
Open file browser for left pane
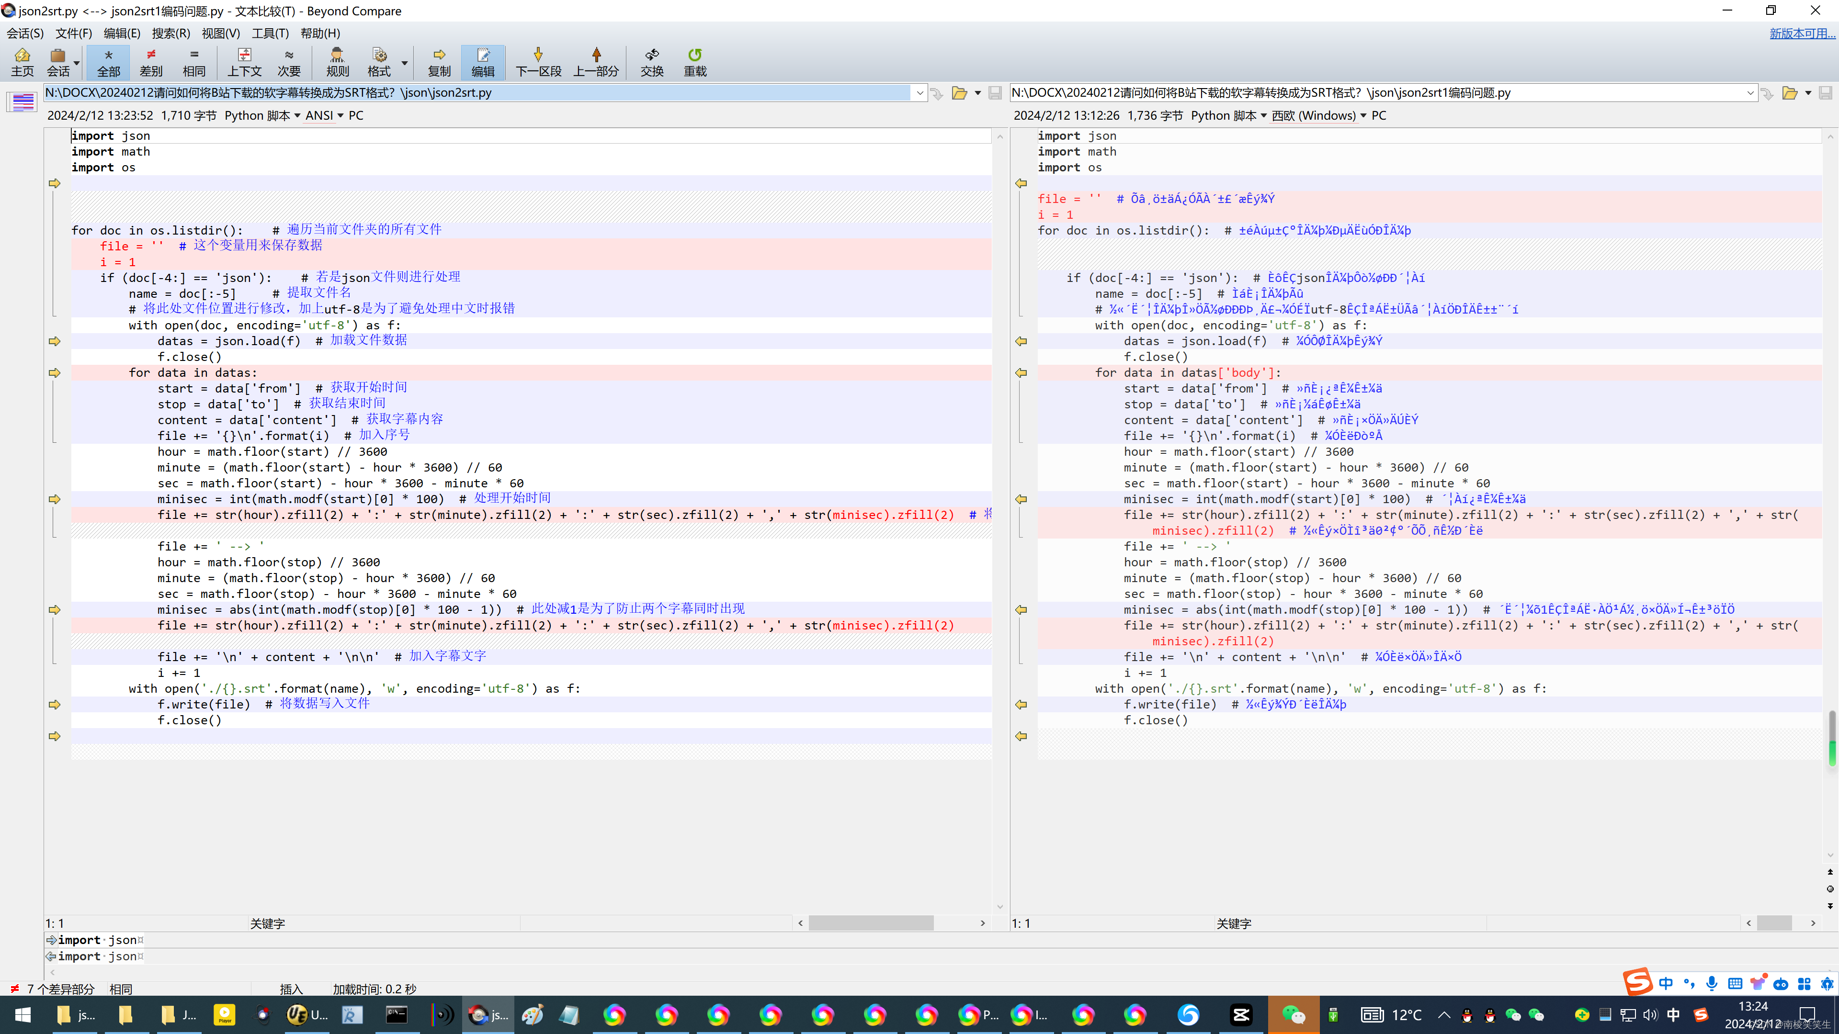959,93
